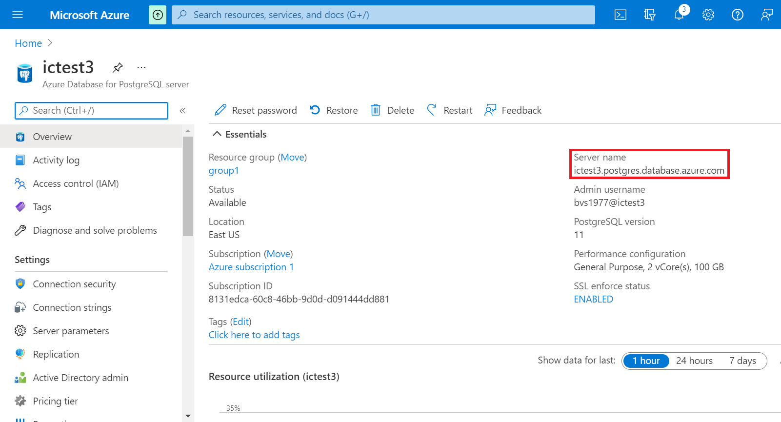
Task: Click the Delete trash icon
Action: click(376, 110)
